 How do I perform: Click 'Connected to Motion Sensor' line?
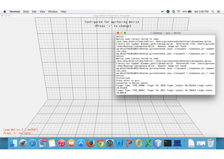[132, 83]
